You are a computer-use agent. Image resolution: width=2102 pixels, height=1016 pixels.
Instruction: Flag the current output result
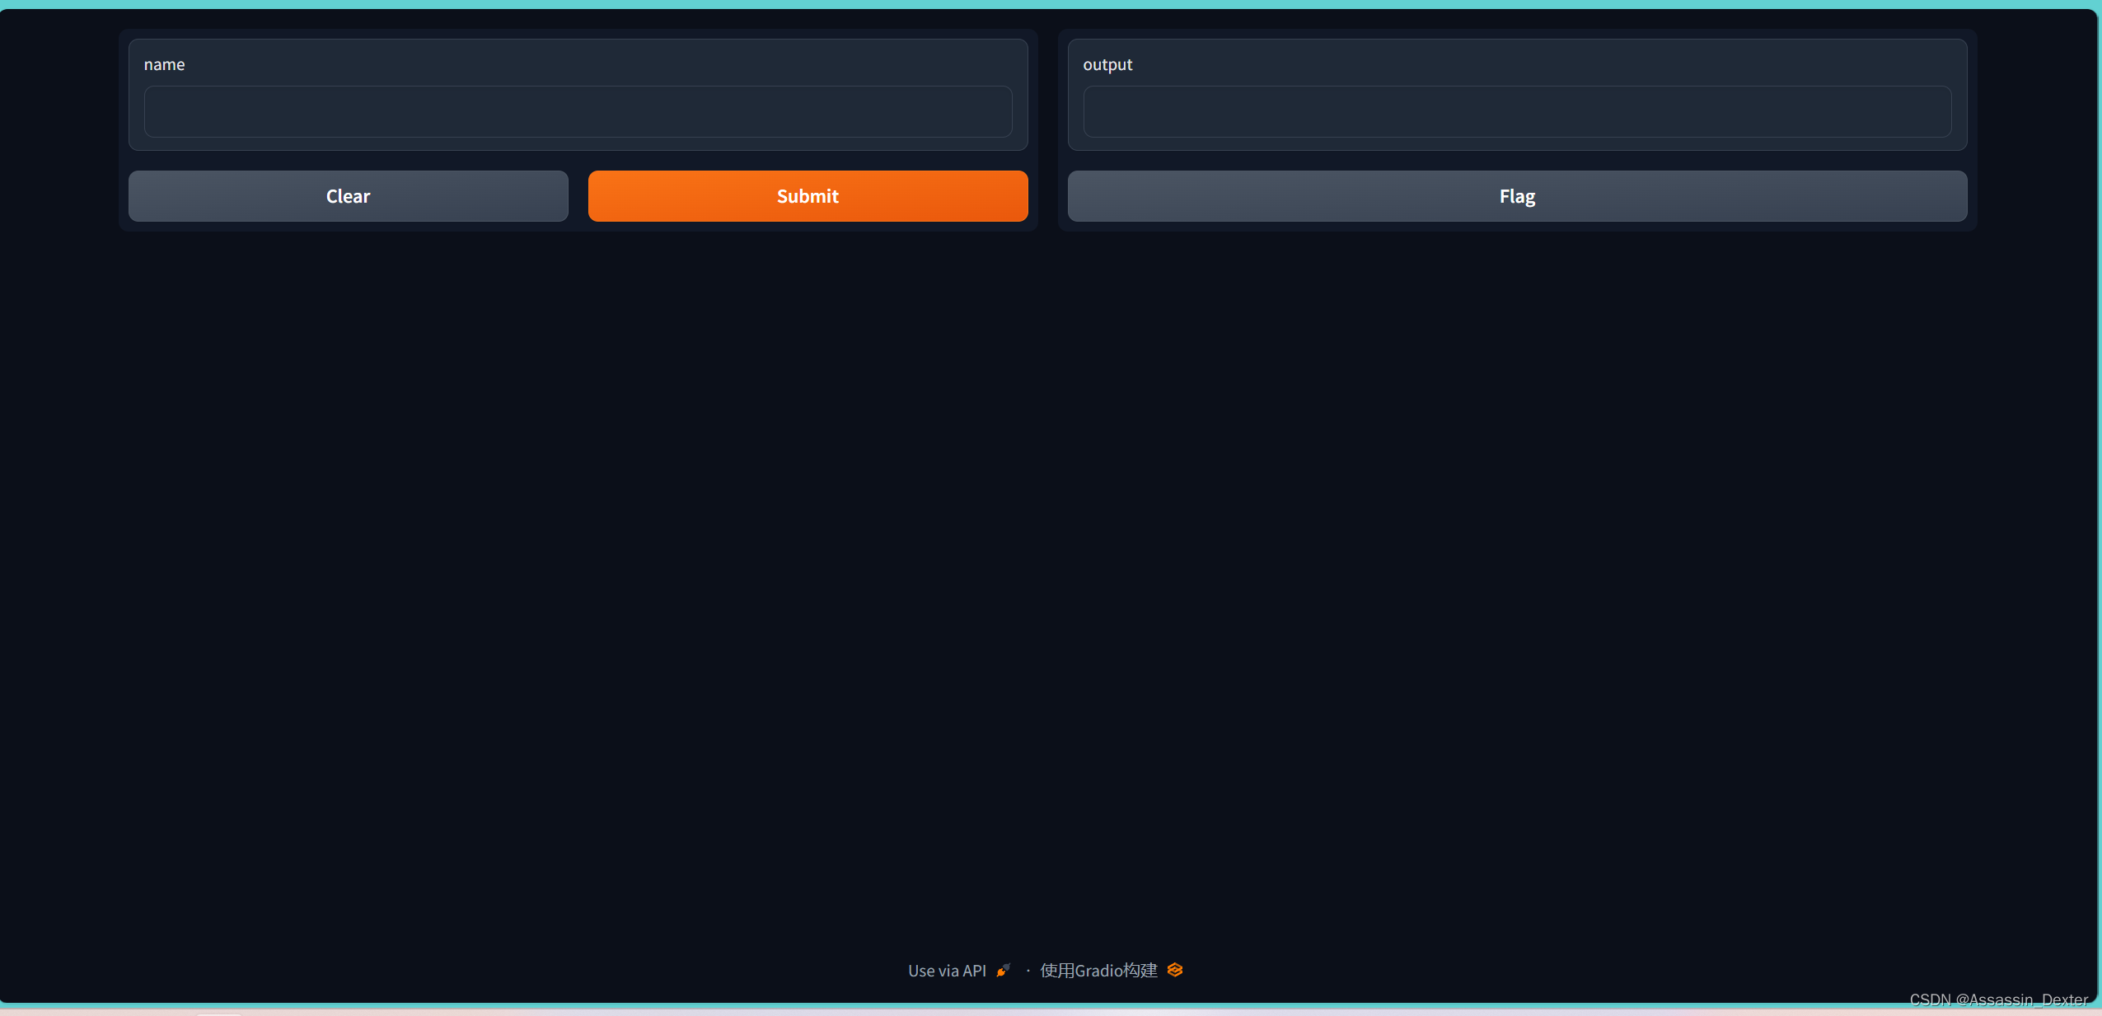coord(1516,196)
